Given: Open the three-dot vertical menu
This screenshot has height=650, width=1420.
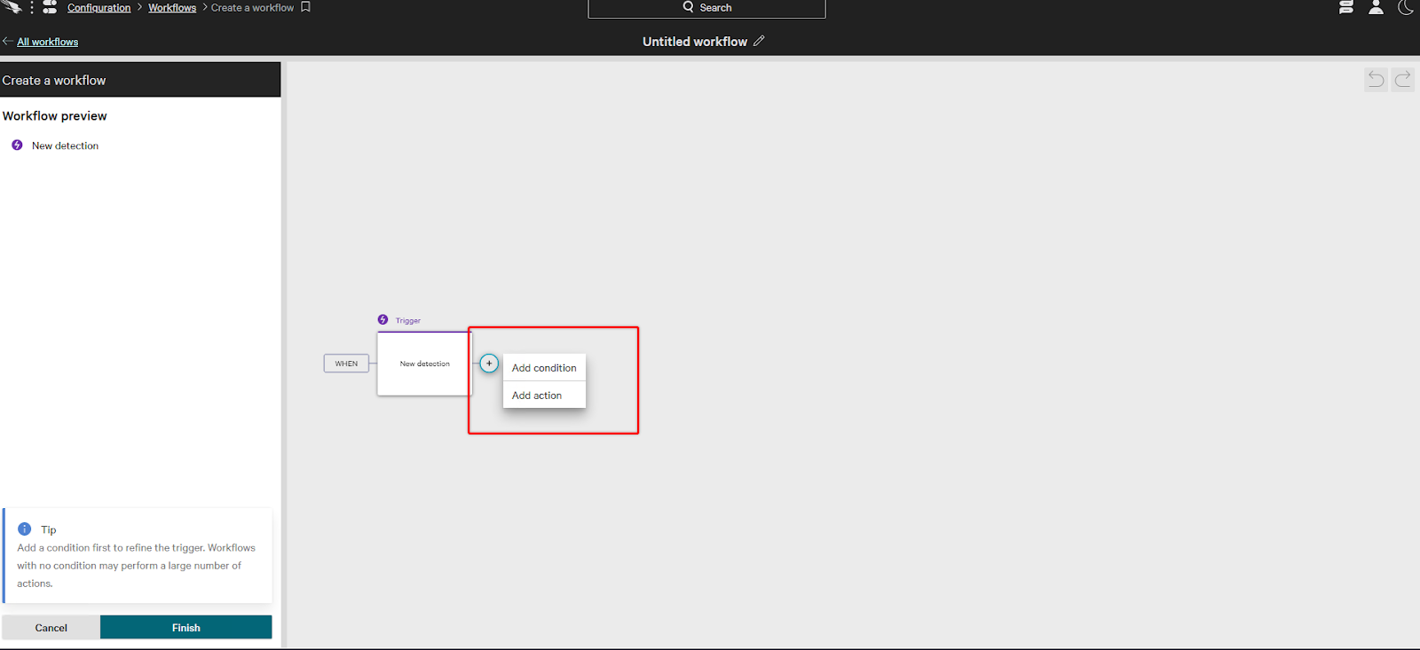Looking at the screenshot, I should (32, 7).
